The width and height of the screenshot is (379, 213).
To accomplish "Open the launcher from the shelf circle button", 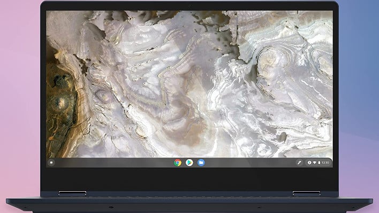I will (51, 163).
